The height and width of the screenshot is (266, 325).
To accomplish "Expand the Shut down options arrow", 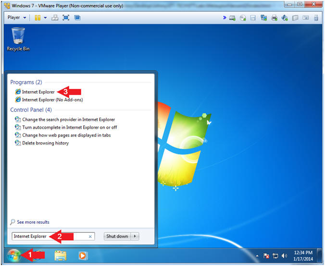I will click(x=135, y=236).
